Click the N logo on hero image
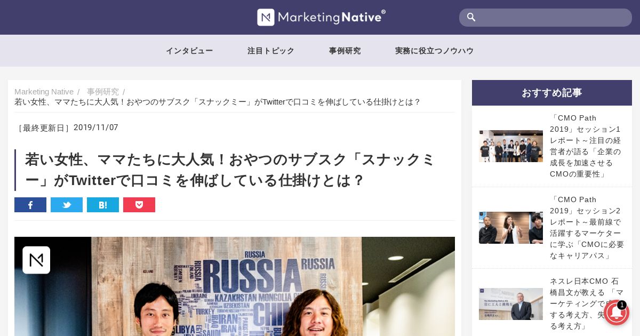Viewport: 640px width, 336px height. click(x=36, y=260)
